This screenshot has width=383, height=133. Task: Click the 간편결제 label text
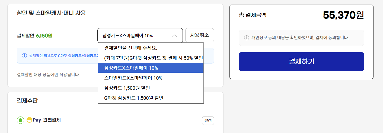[52, 120]
